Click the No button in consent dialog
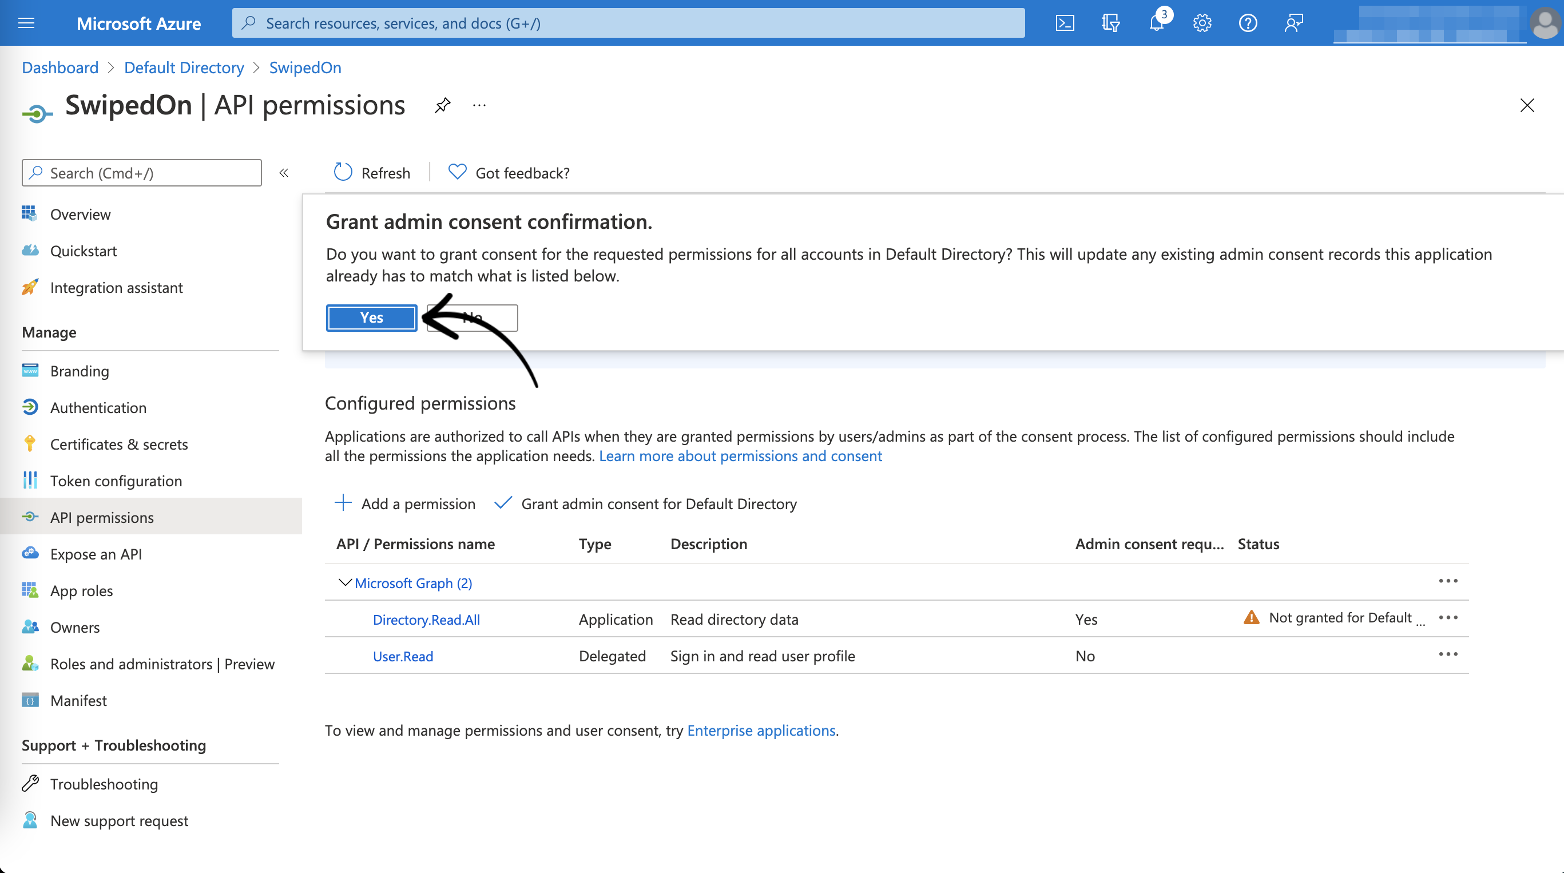Image resolution: width=1564 pixels, height=873 pixels. click(473, 318)
